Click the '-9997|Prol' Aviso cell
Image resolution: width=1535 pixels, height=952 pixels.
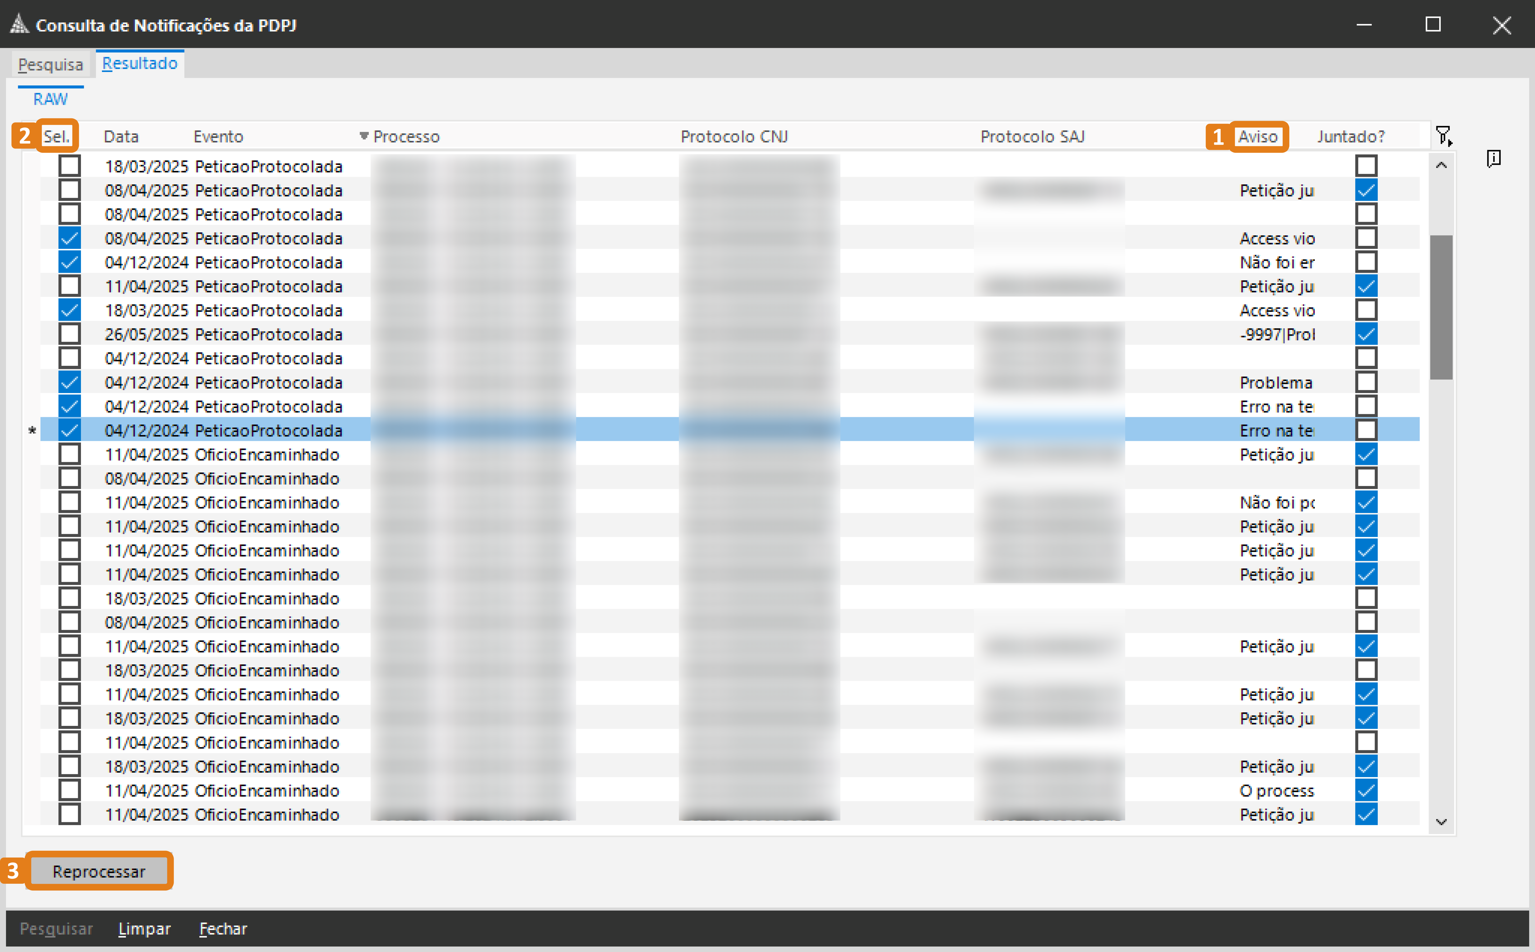pyautogui.click(x=1277, y=334)
